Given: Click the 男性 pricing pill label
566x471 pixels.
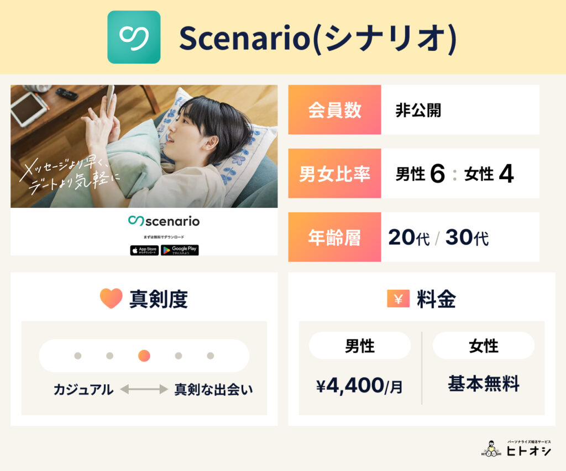Looking at the screenshot, I should click(x=360, y=346).
